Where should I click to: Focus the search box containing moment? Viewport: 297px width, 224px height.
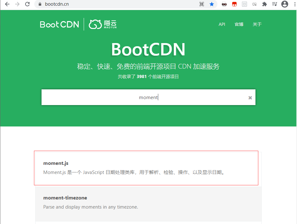pos(148,97)
